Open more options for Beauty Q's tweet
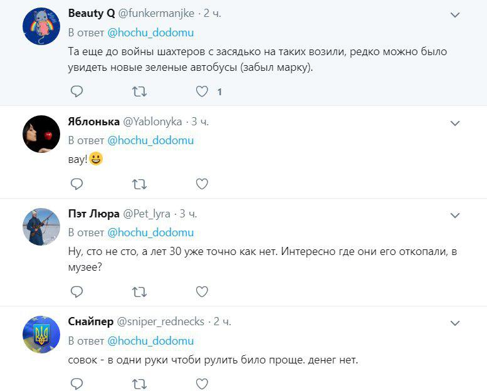 [x=456, y=14]
